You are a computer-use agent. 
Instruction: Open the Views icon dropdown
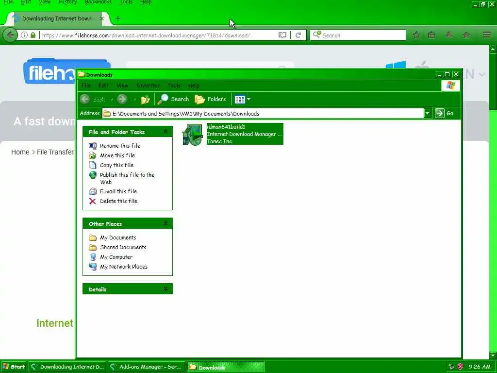coord(243,100)
